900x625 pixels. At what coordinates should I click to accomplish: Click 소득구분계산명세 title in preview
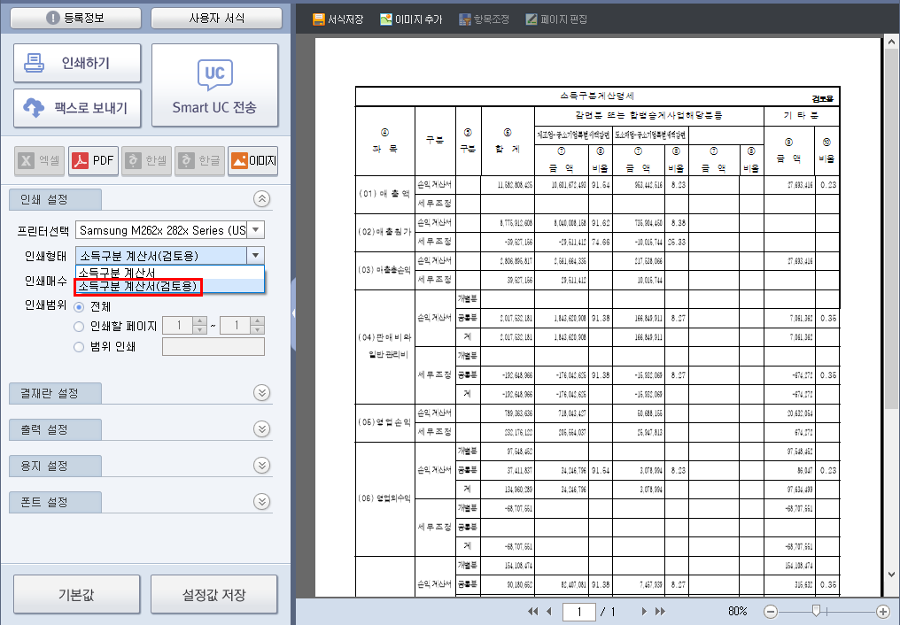(597, 96)
